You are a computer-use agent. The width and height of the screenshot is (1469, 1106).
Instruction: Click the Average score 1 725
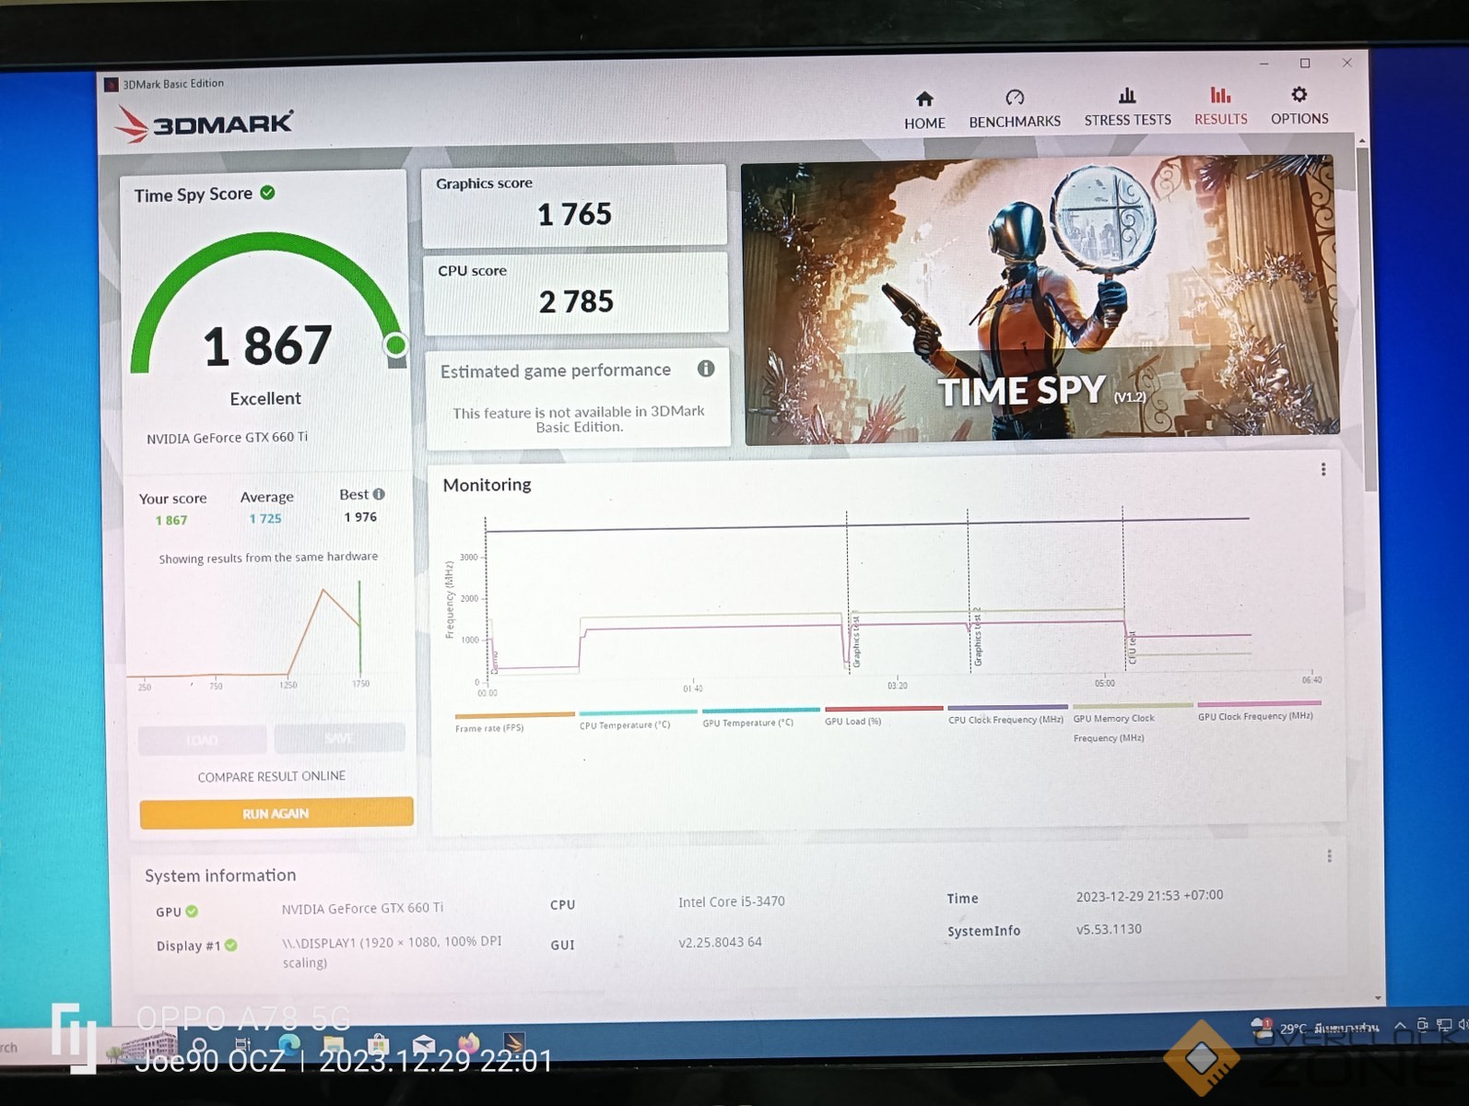265,519
